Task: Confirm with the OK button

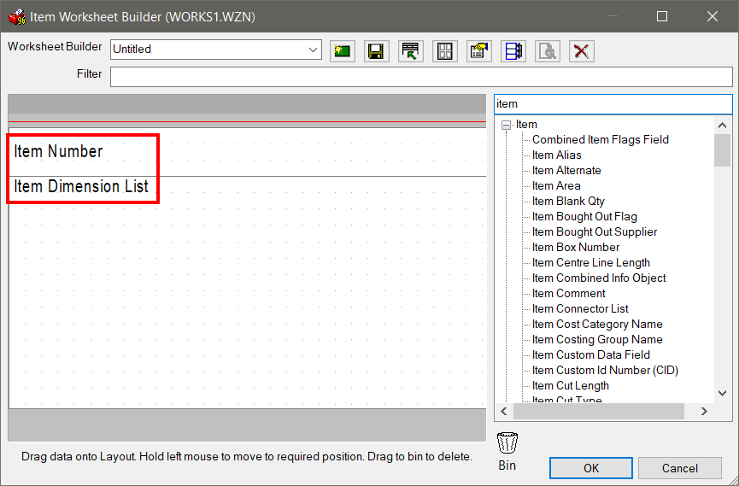Action: click(591, 468)
